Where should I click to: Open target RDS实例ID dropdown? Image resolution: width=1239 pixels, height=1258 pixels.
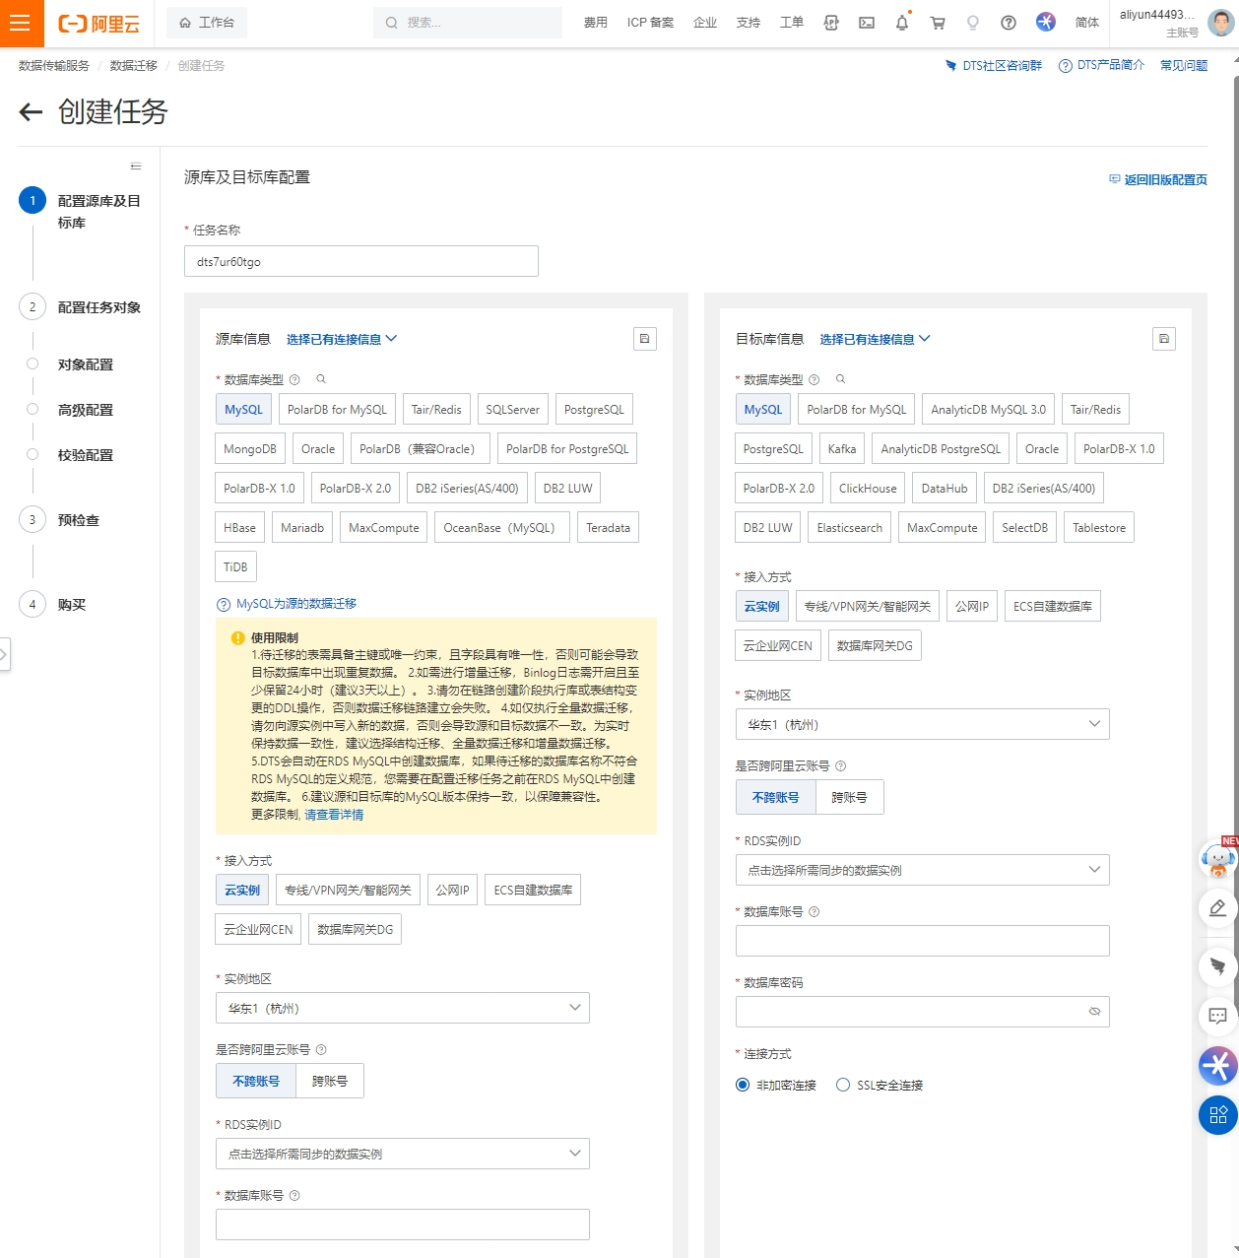click(x=922, y=870)
